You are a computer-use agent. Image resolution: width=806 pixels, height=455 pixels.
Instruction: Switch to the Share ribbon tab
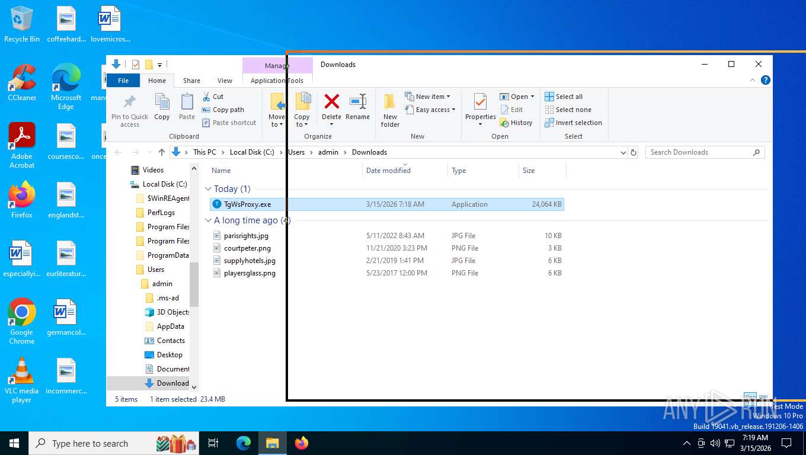coord(191,81)
